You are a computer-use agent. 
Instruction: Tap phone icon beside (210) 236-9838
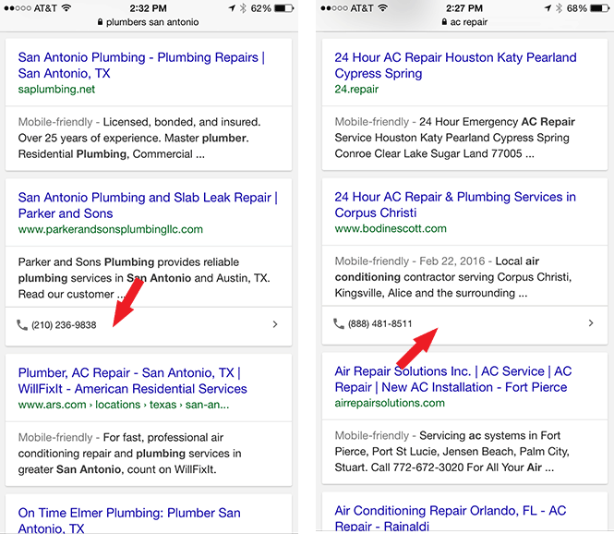pos(22,325)
